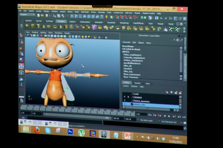Click the polygon cube shelf icon

(x=33, y=26)
